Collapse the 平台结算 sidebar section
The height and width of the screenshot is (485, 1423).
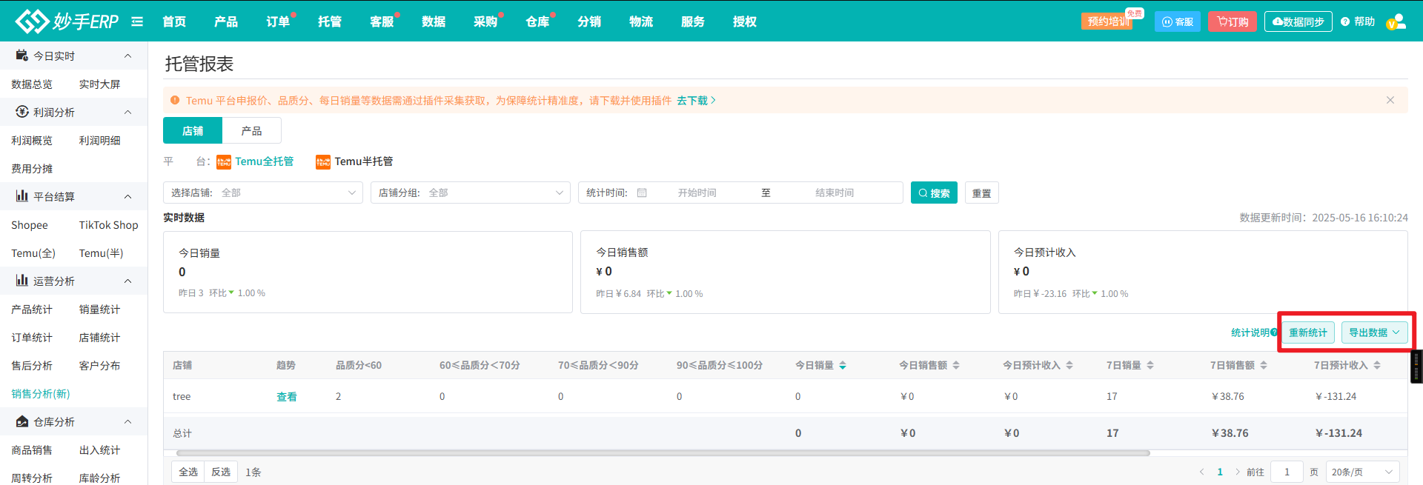click(x=127, y=196)
